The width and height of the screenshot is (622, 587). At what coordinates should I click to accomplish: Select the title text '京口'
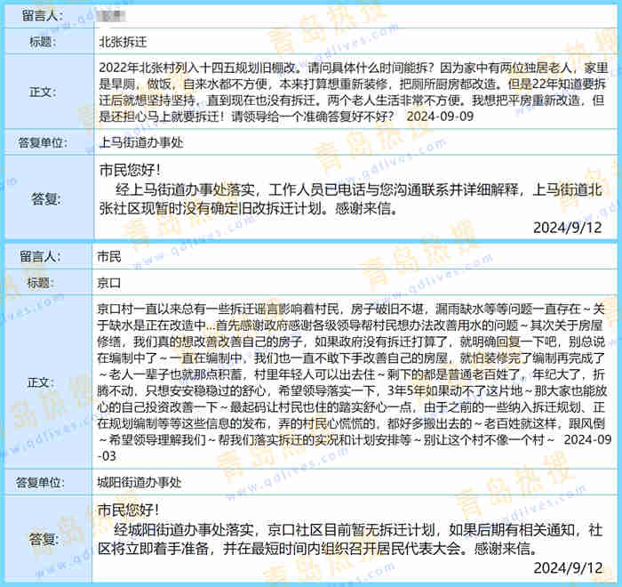(x=108, y=283)
